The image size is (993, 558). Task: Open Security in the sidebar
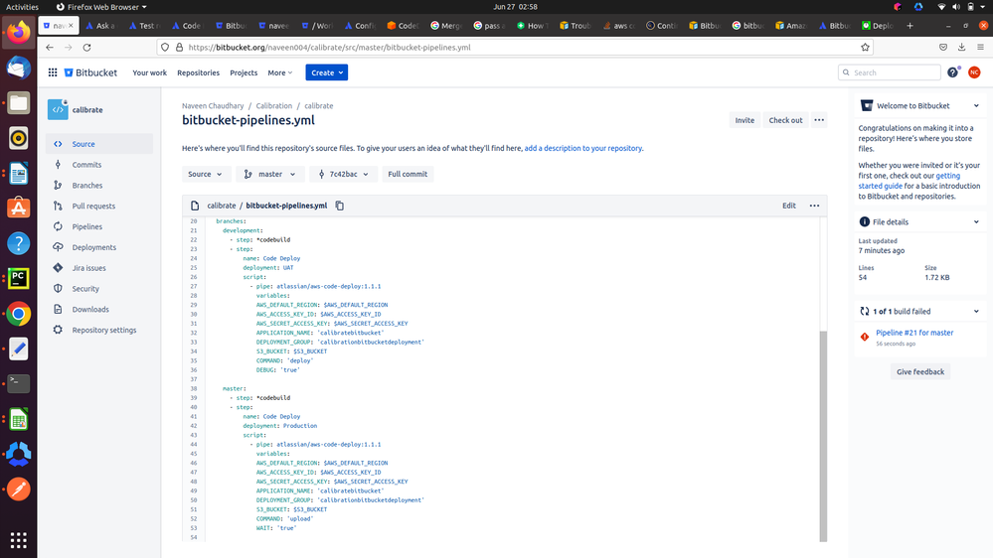99,289
